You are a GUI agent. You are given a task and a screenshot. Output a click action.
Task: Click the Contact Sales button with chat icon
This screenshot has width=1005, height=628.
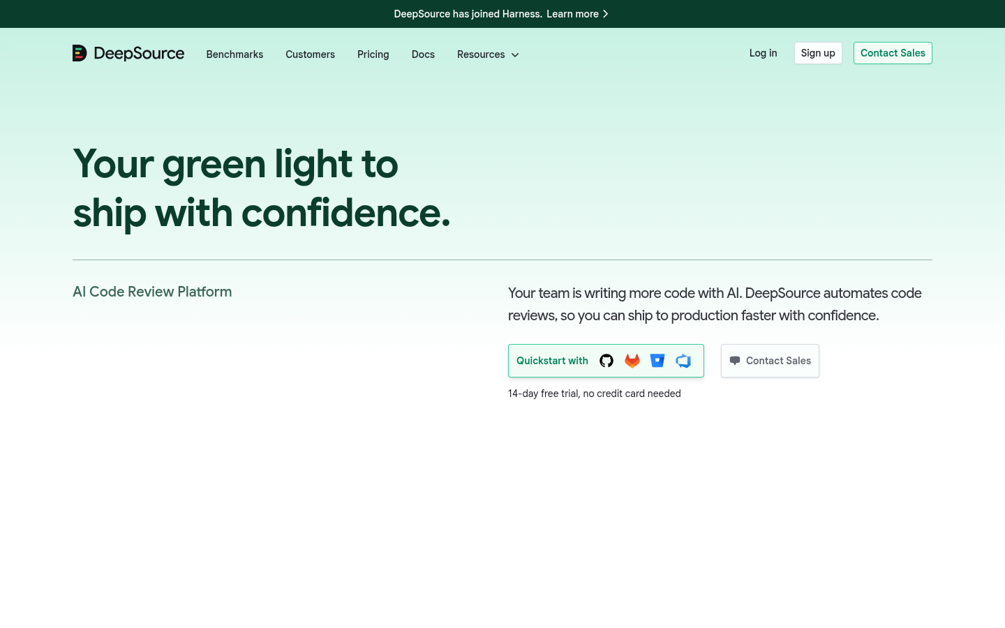pos(770,361)
